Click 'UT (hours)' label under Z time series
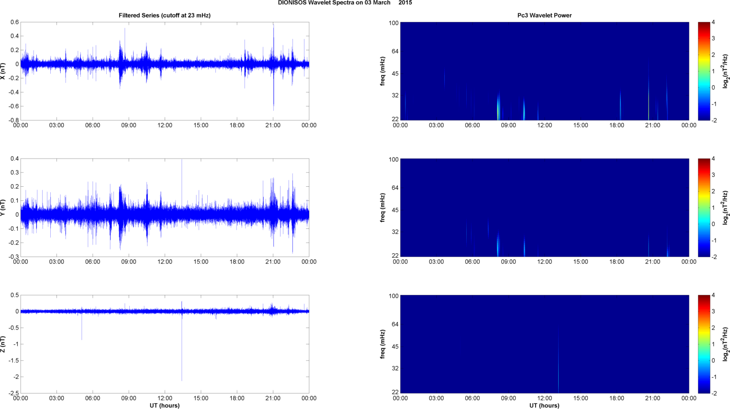Screen dimensions: 730x409 point(165,405)
